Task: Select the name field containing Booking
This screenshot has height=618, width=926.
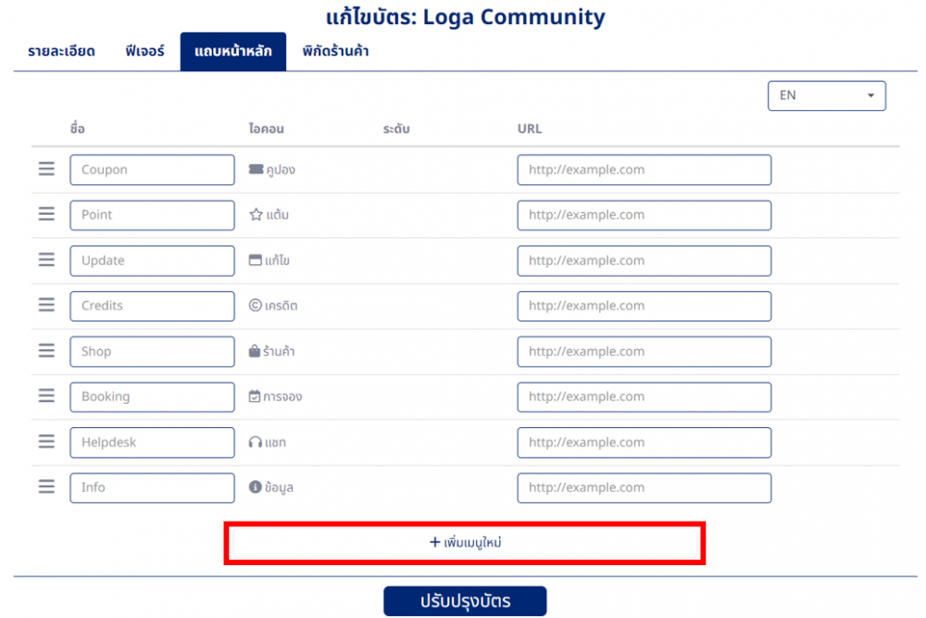Action: (x=152, y=397)
